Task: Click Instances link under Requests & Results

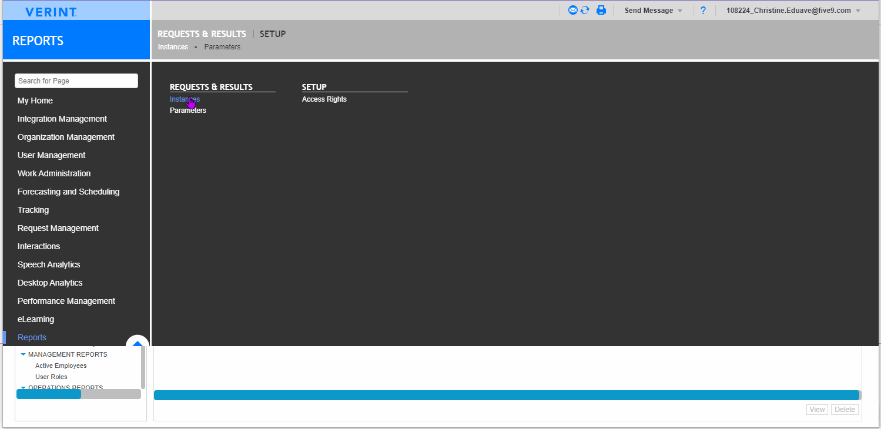Action: click(x=185, y=99)
